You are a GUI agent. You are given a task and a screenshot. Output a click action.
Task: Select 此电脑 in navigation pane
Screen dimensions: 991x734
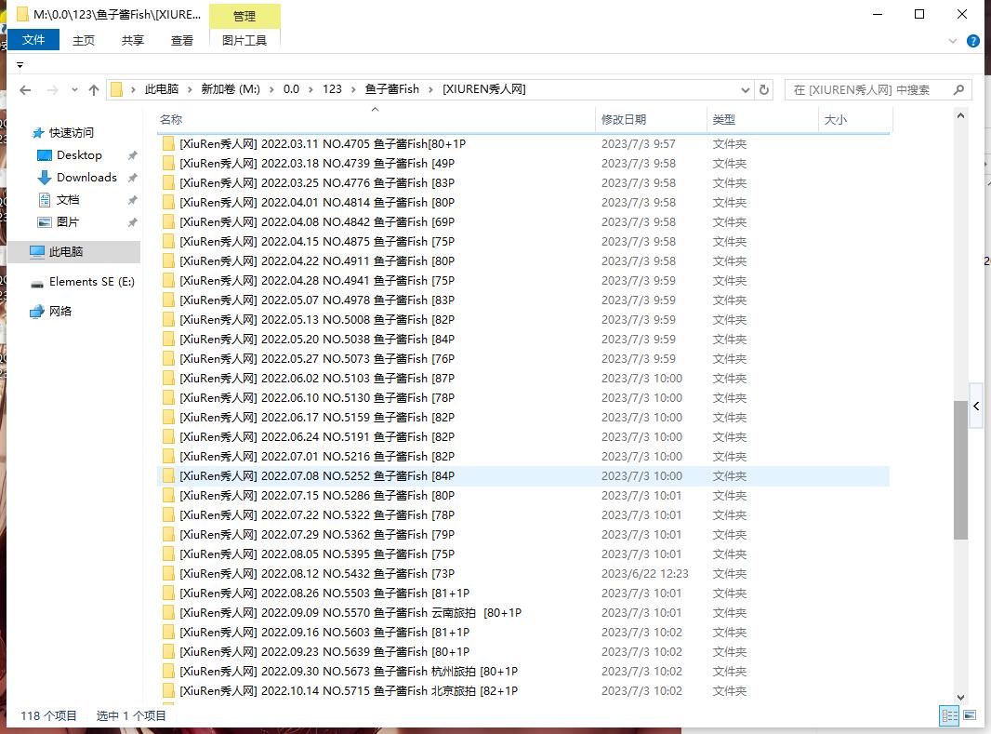point(66,251)
